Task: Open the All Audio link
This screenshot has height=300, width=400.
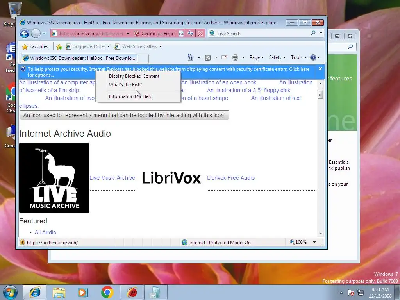Action: (x=45, y=232)
